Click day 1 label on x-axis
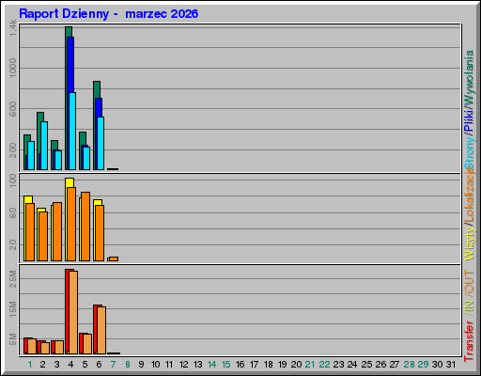Image resolution: width=481 pixels, height=376 pixels. pyautogui.click(x=30, y=365)
